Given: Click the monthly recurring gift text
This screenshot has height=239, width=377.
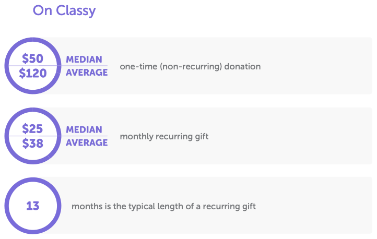Looking at the screenshot, I should (164, 137).
